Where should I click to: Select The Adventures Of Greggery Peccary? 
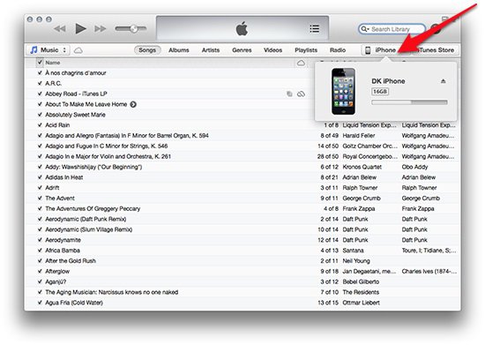pos(93,209)
